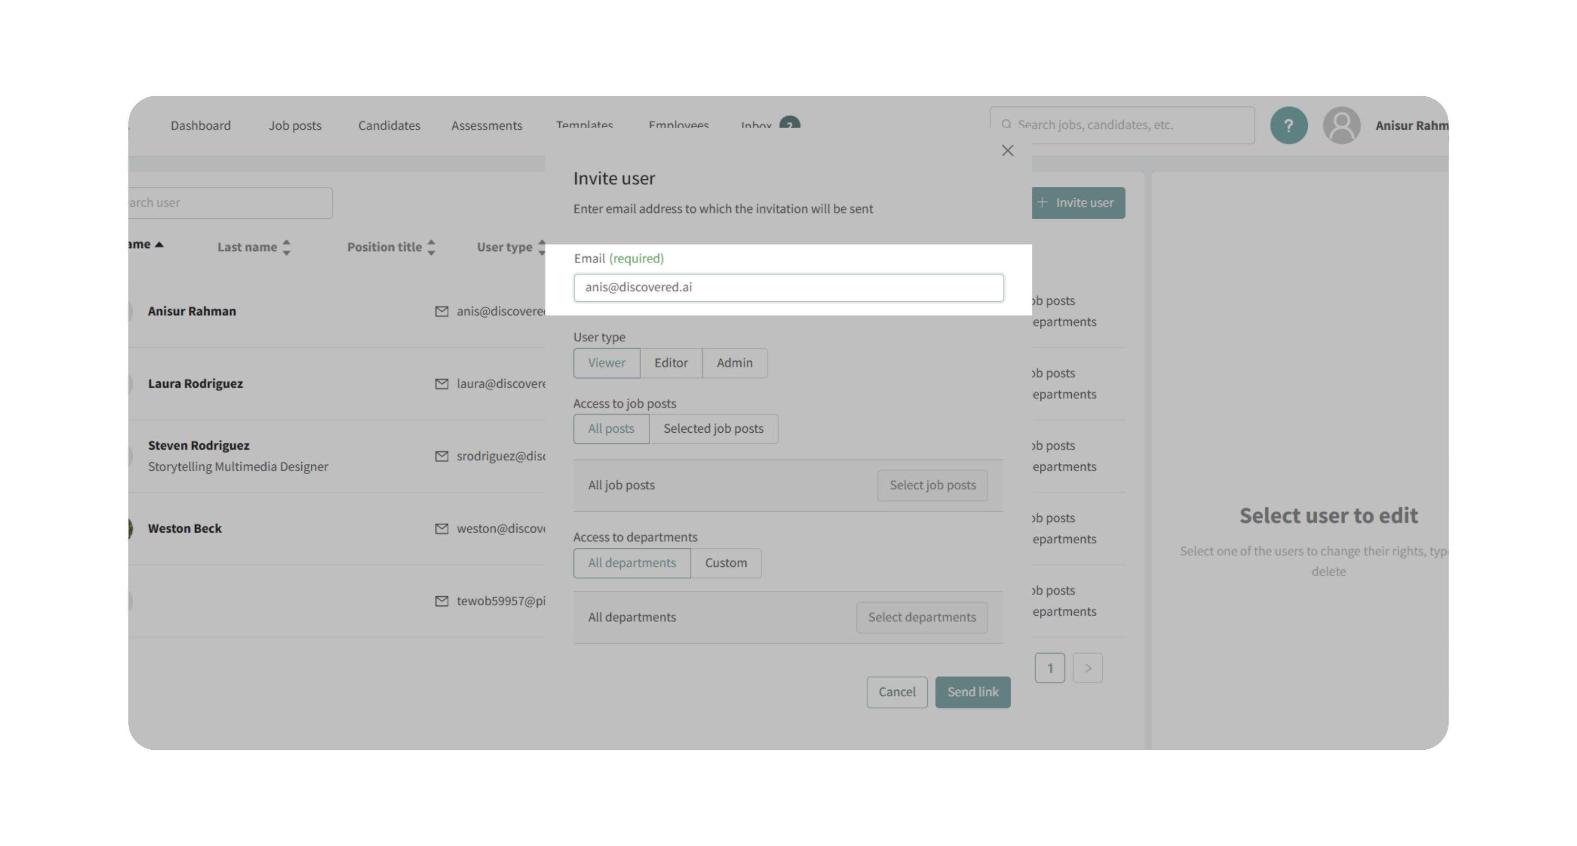The height and width of the screenshot is (846, 1577).
Task: Select the Steven Rodriguez user row
Action: pyautogui.click(x=337, y=456)
